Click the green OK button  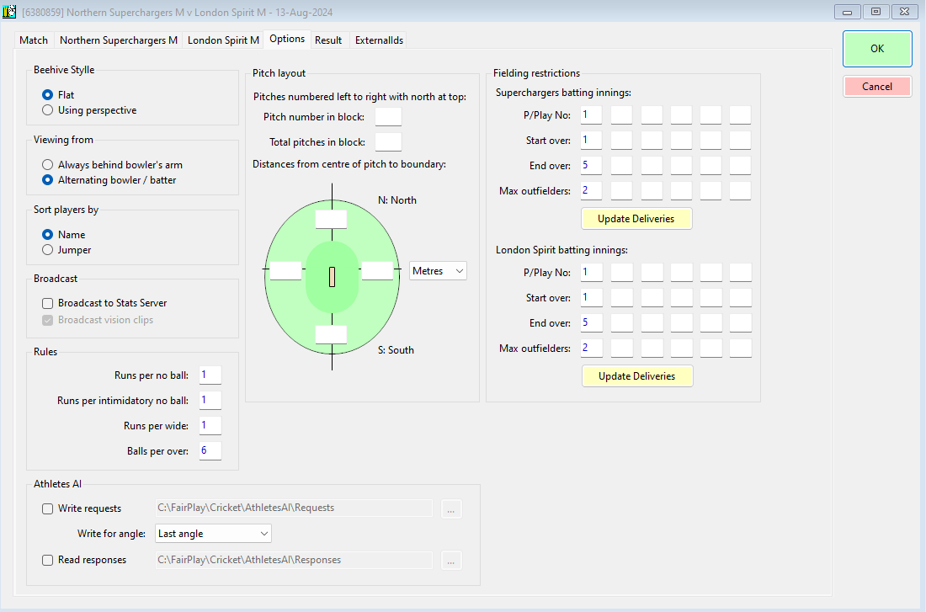(x=877, y=49)
